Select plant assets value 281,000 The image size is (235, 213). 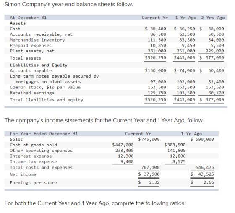[x=157, y=51]
